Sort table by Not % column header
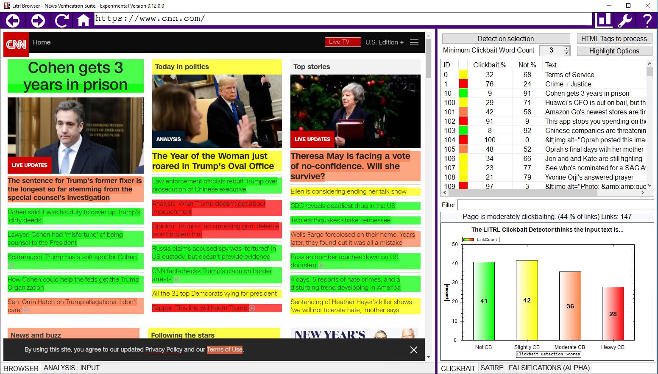Image resolution: width=658 pixels, height=374 pixels. 527,65
